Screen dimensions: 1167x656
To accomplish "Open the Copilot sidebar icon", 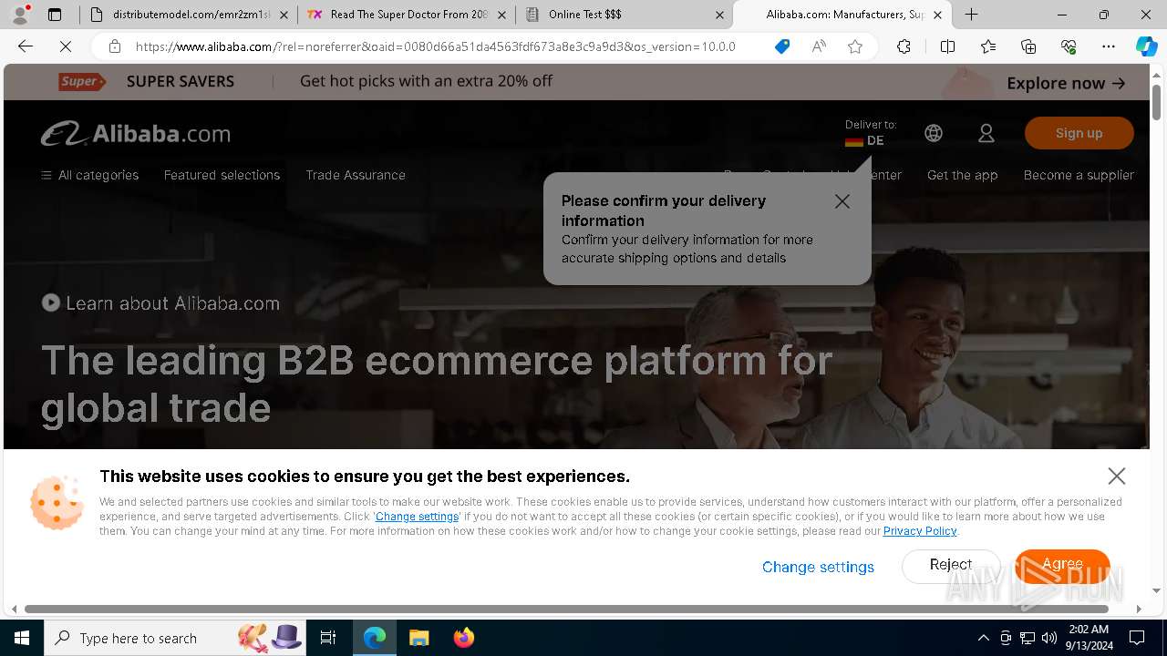I will (x=1147, y=46).
